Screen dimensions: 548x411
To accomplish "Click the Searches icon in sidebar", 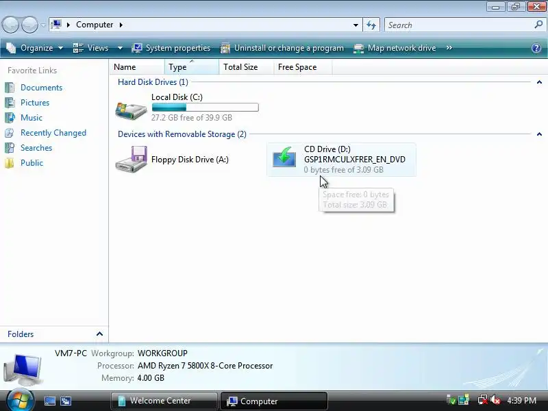I will click(x=10, y=148).
